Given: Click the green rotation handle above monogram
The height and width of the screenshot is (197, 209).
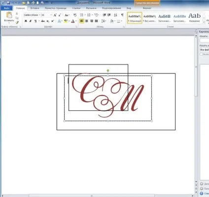Looking at the screenshot, I should tap(108, 70).
